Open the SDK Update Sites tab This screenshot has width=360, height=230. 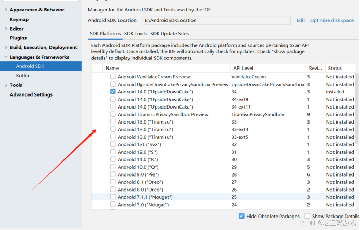(x=170, y=34)
